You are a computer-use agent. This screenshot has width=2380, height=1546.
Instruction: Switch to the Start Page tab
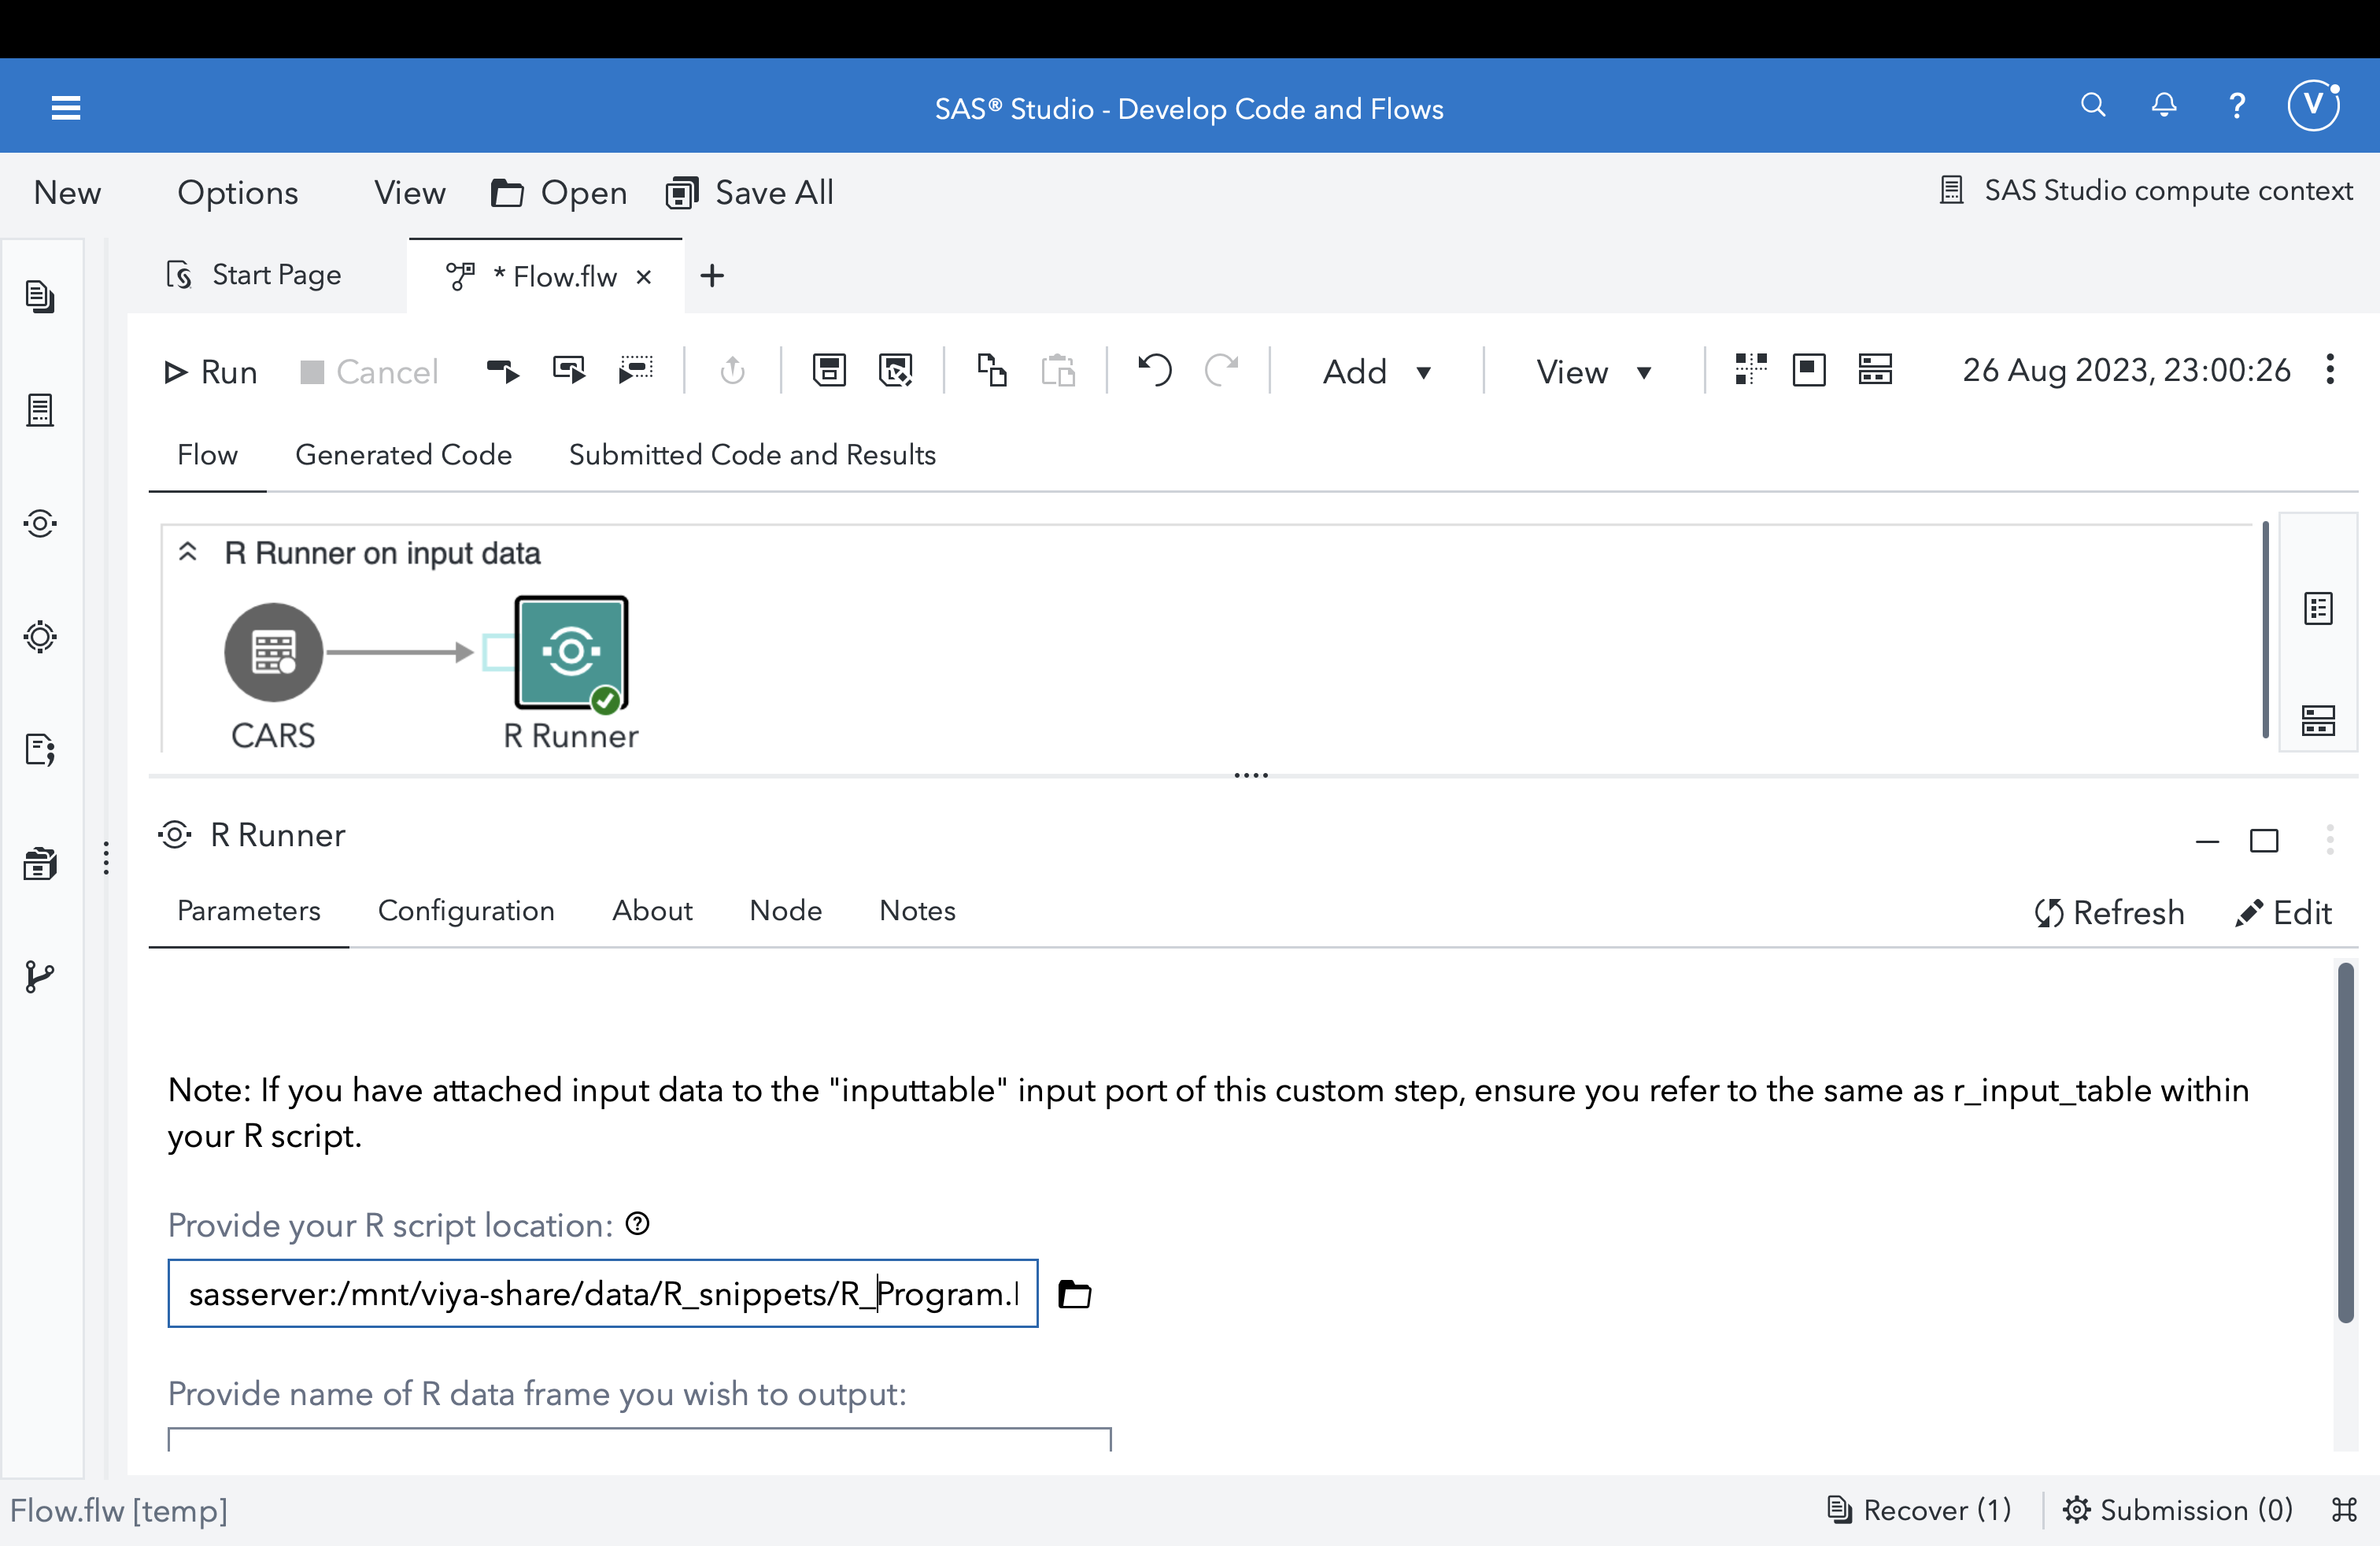click(x=255, y=275)
